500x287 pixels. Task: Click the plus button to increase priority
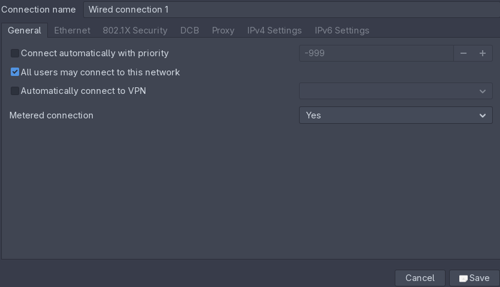coord(483,53)
